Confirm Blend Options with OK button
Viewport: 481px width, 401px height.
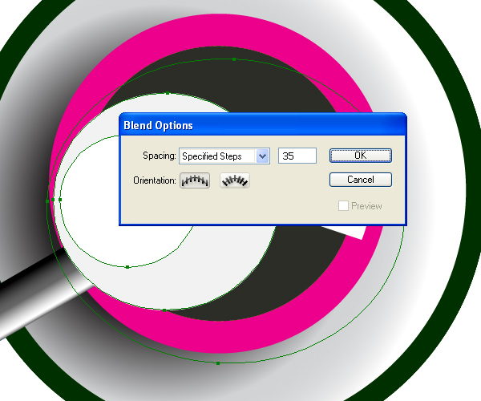361,156
